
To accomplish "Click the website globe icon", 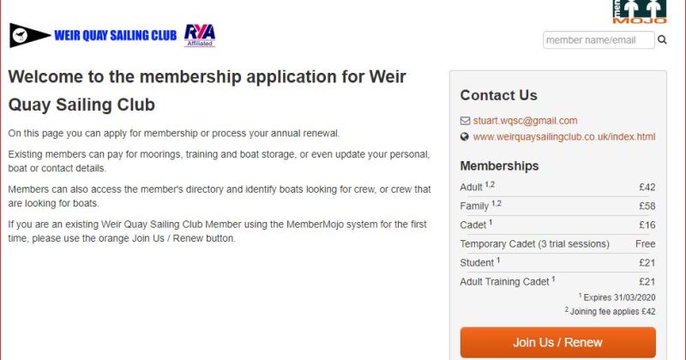I will tap(465, 136).
